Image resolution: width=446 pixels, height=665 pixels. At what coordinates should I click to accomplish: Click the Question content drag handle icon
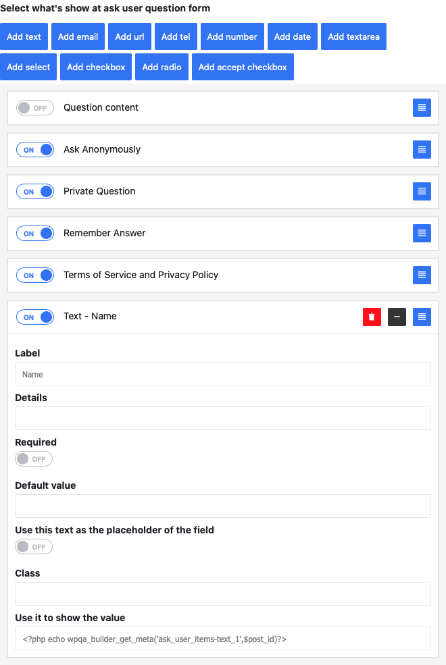point(422,107)
